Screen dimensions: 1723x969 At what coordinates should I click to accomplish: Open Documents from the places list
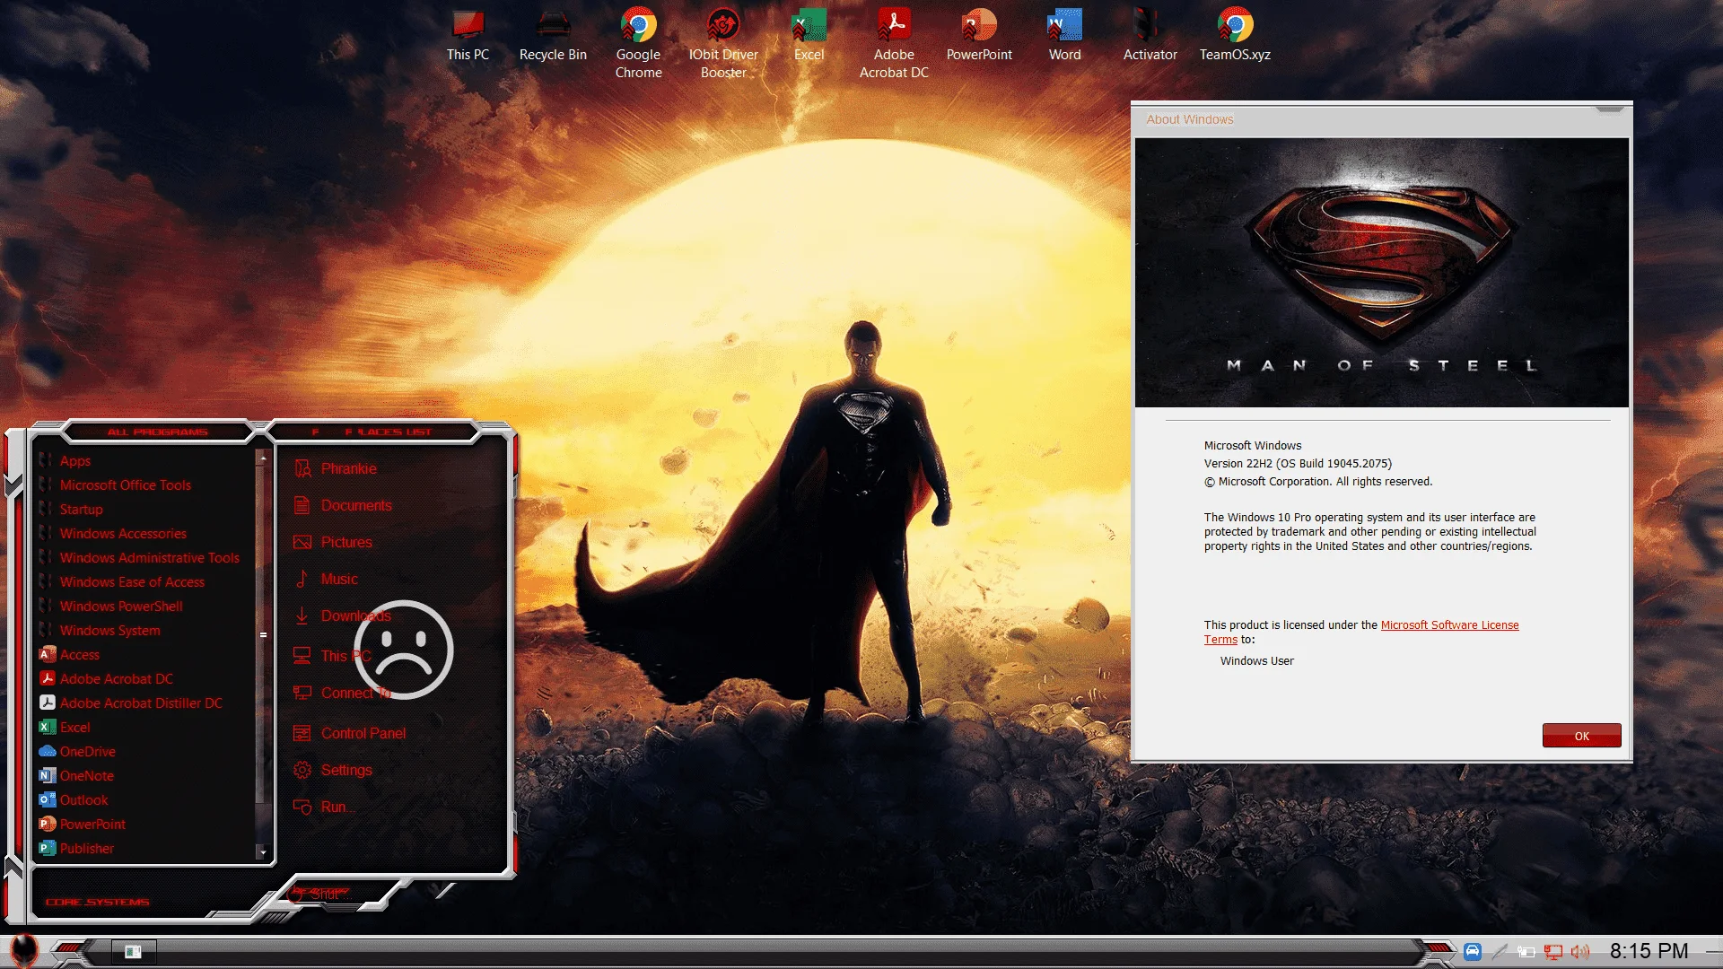click(x=343, y=505)
